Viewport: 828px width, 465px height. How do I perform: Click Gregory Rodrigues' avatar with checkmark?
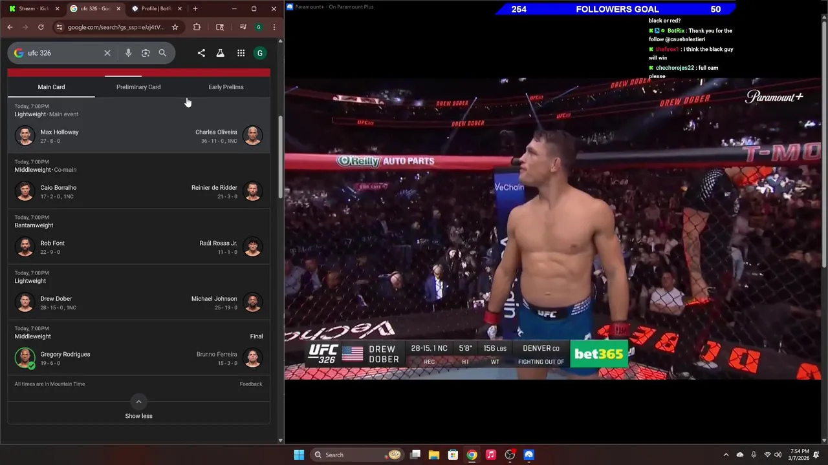(x=25, y=358)
